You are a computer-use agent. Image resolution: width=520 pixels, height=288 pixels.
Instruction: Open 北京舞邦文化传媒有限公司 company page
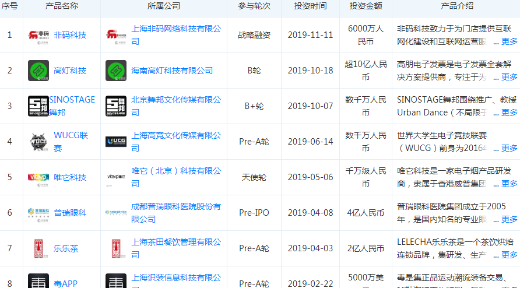176,106
